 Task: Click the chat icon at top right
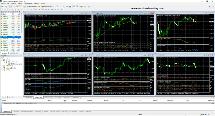(213, 6)
